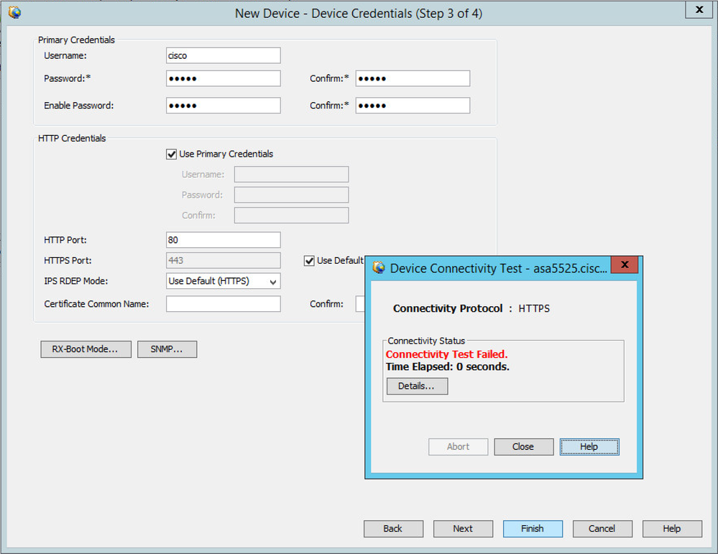Click the Certificate Common Name field
Viewport: 718px width, 554px height.
click(x=224, y=304)
